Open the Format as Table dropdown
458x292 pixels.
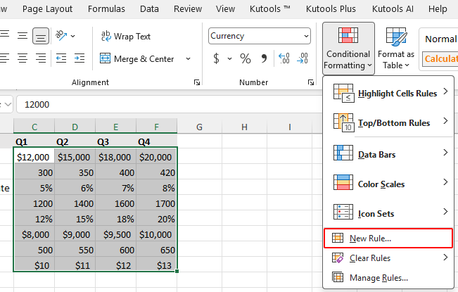tap(395, 46)
